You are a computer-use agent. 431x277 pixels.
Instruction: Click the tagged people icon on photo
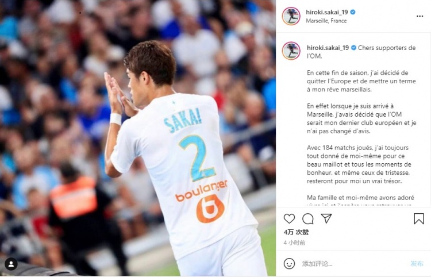pos(11,264)
